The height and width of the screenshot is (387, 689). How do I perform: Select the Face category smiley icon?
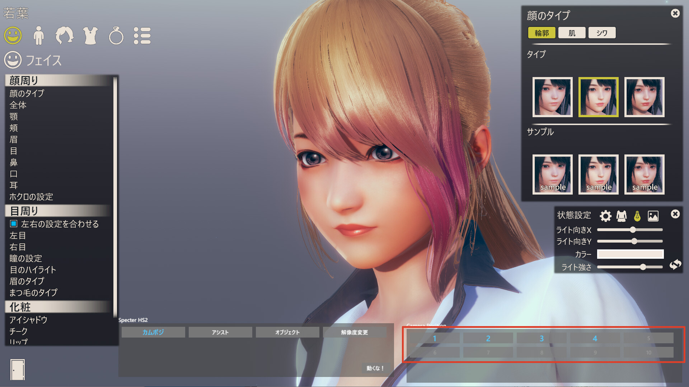click(13, 35)
